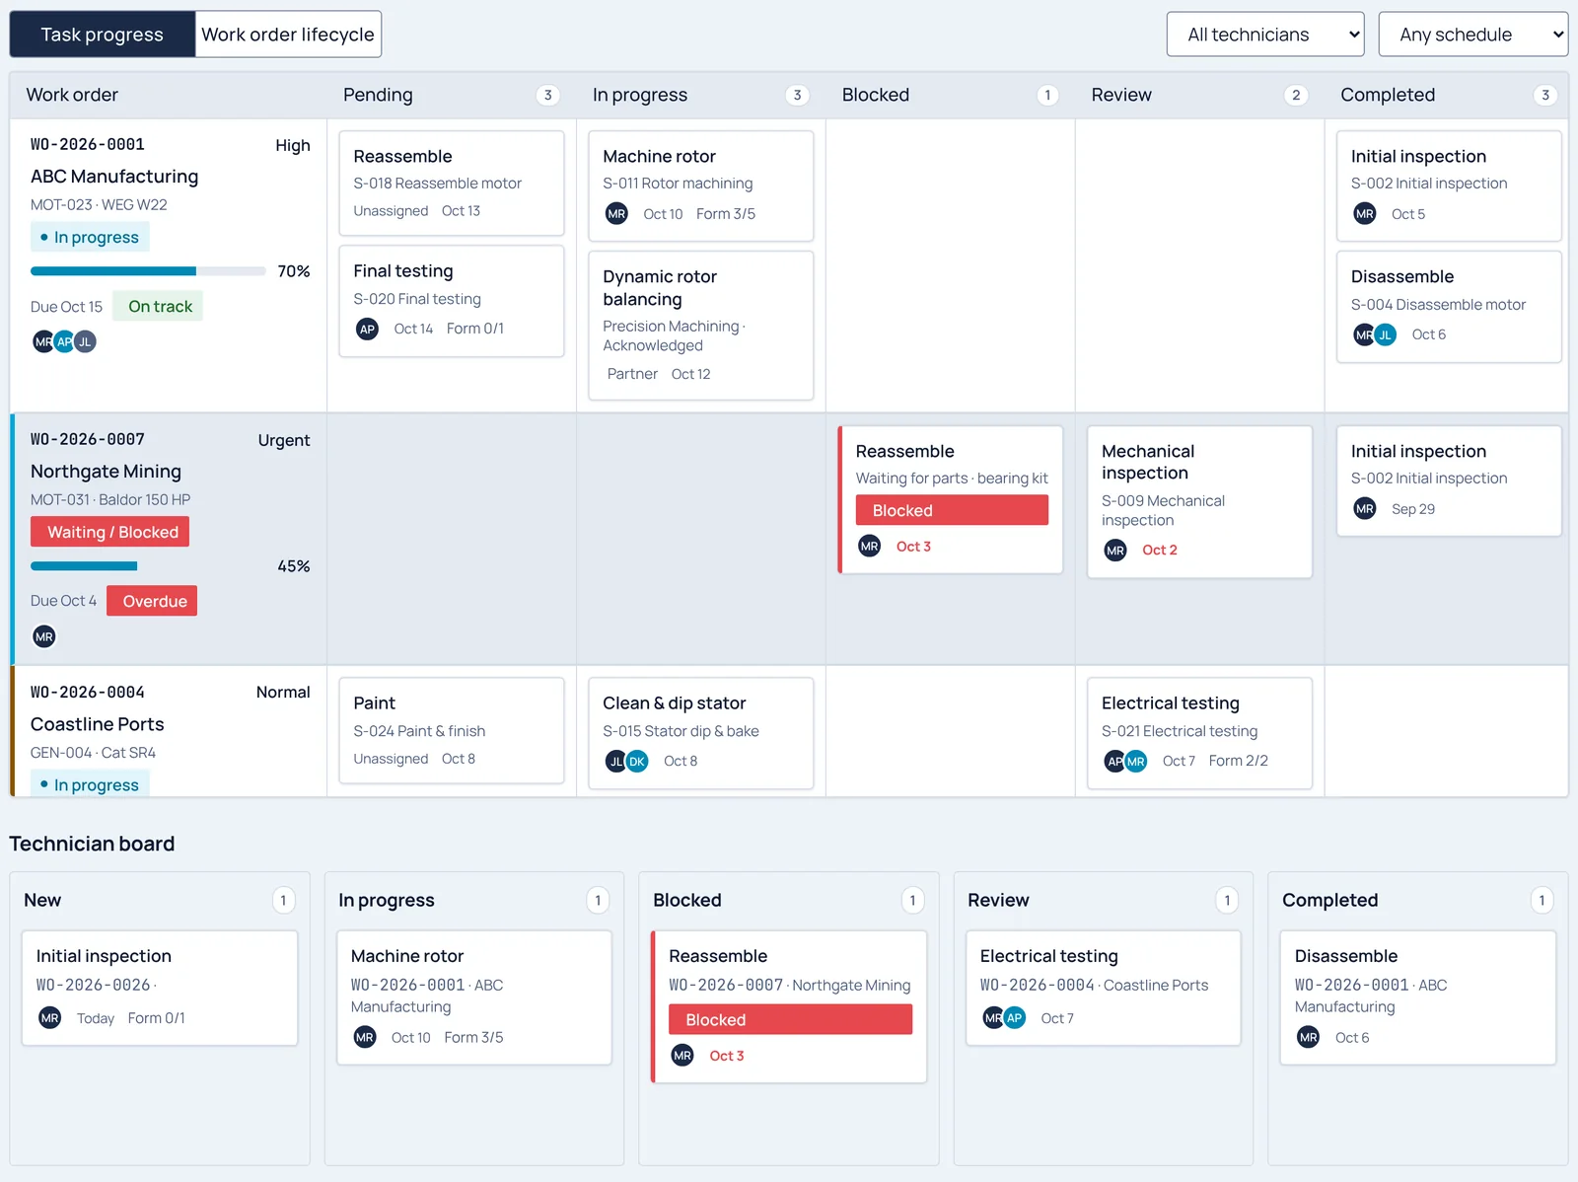Click AP avatar on technician board Electrical testing card

click(x=1015, y=1017)
